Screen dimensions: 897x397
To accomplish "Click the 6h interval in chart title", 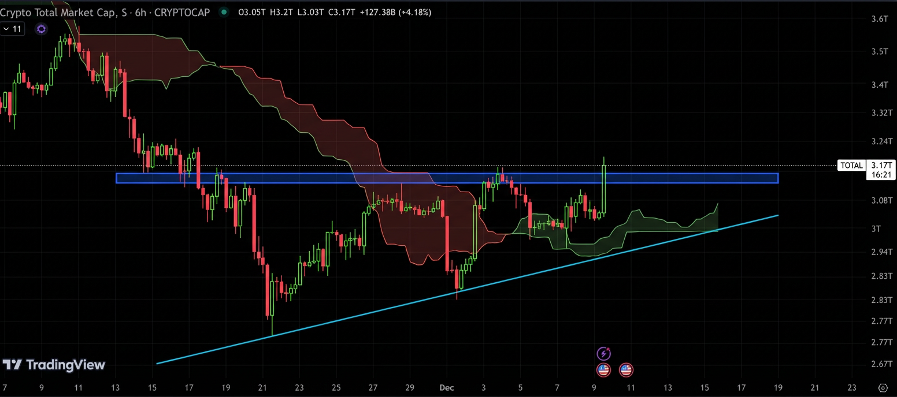I will pyautogui.click(x=139, y=12).
